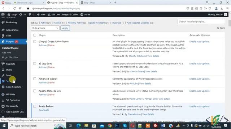Open SG Security in the sidebar
Viewport: 231px width, 129px height.
tap(12, 106)
